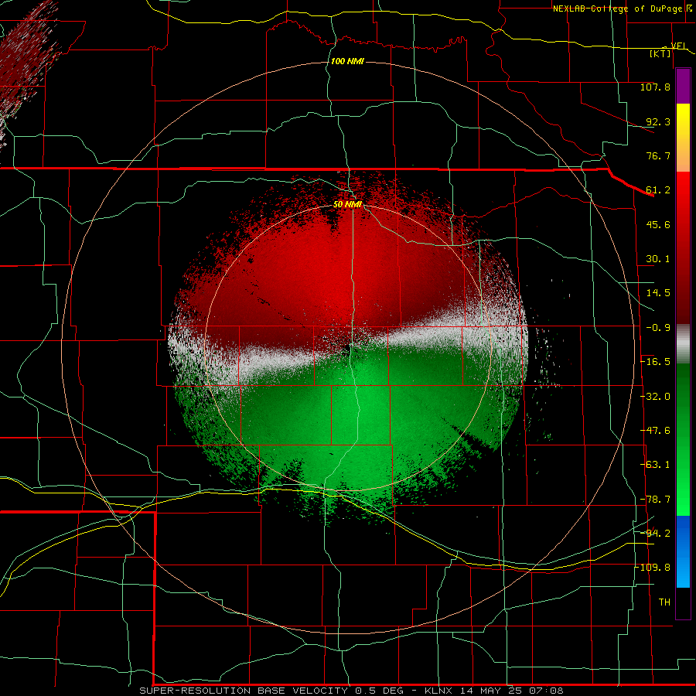Select the 45.6 scale value
Viewport: 696px width, 696px height.
658,224
